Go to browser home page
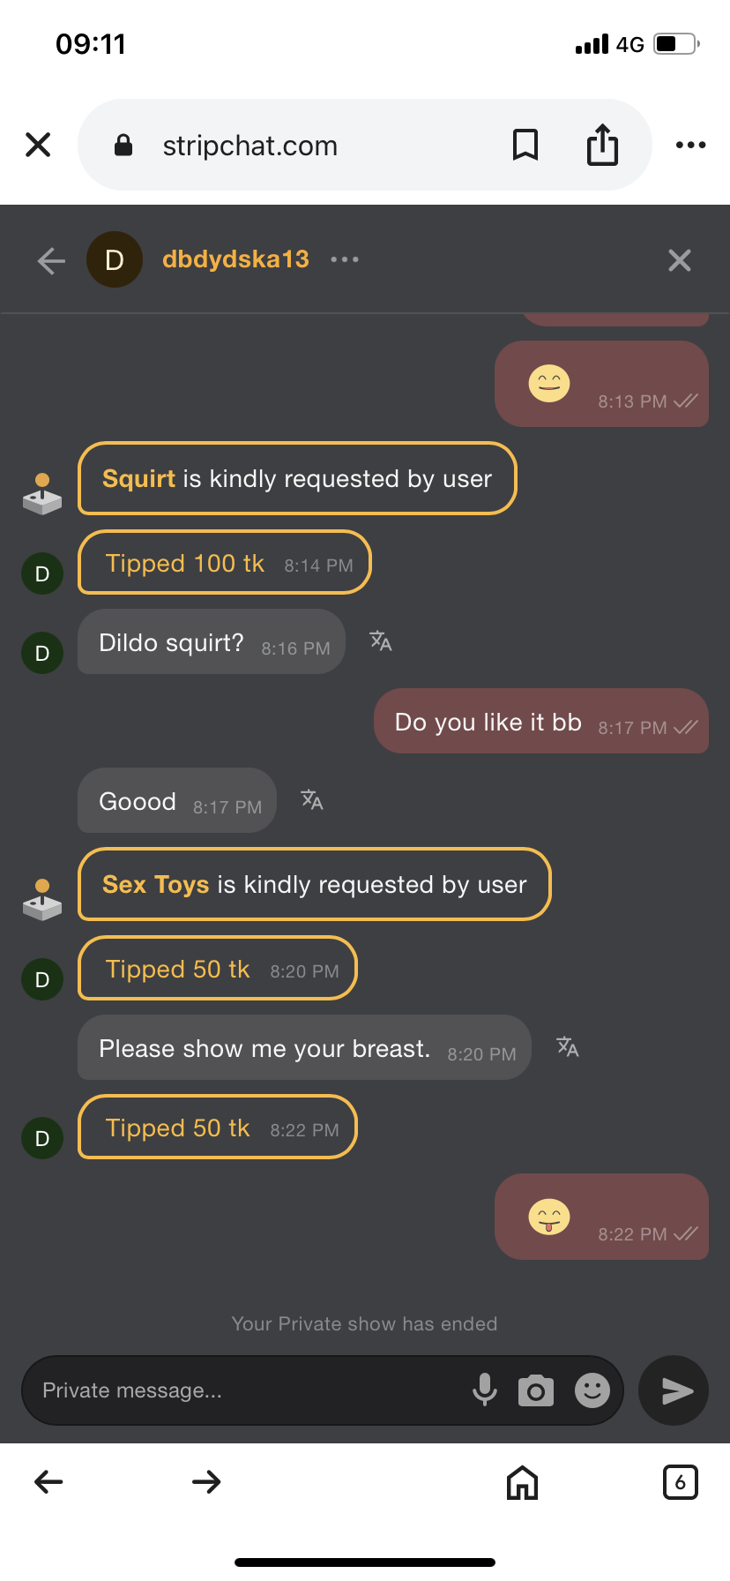The image size is (730, 1581). click(x=522, y=1482)
